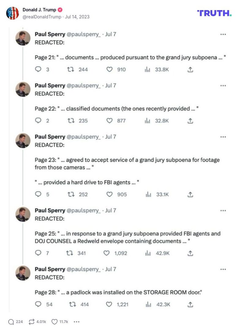Click reply icon on the Page 21 tweet
The width and height of the screenshot is (238, 331).
(38, 70)
